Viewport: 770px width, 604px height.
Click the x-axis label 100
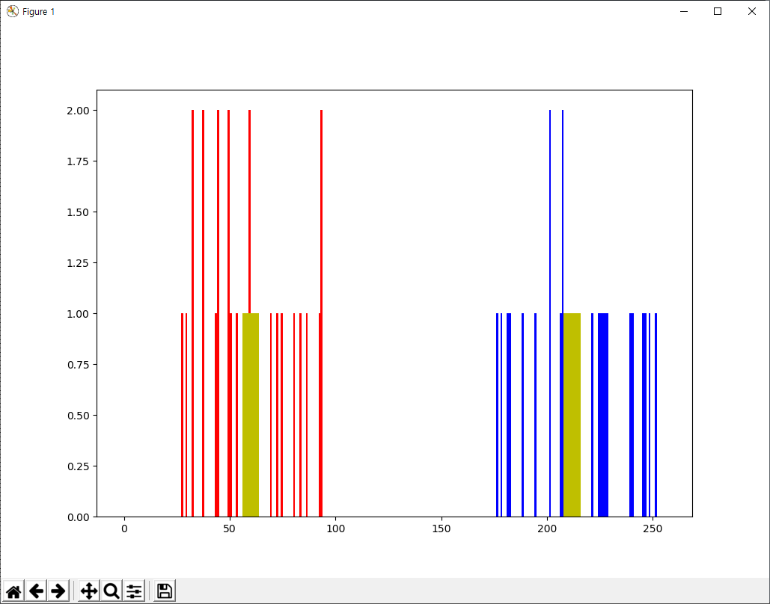coord(335,529)
